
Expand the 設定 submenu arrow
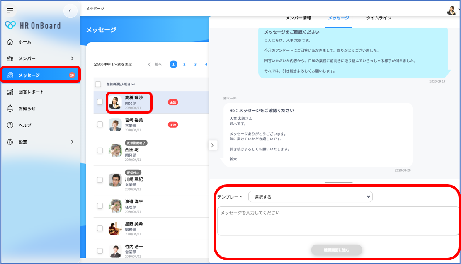click(72, 142)
